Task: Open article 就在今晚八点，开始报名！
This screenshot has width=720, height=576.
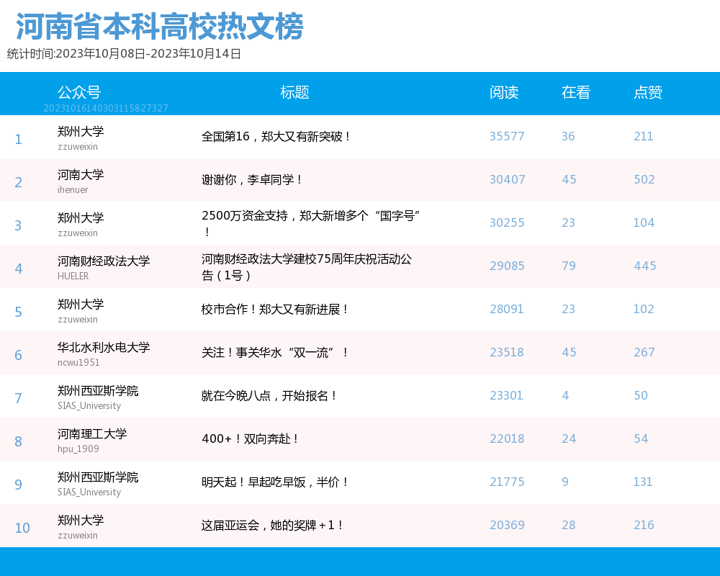Action: [269, 395]
